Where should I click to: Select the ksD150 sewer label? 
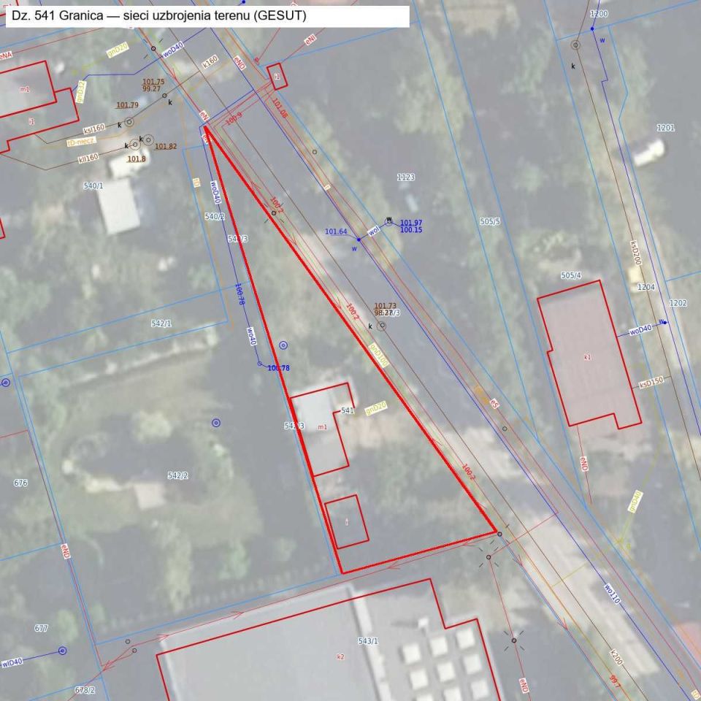(651, 383)
